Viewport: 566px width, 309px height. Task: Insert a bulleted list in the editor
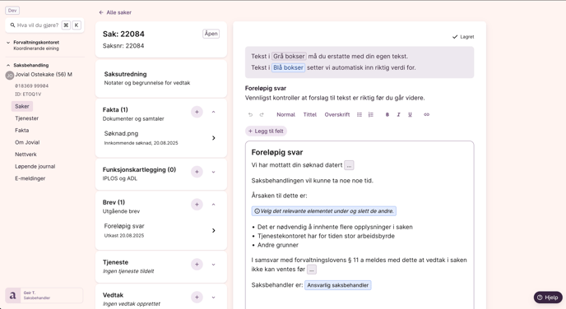point(360,115)
